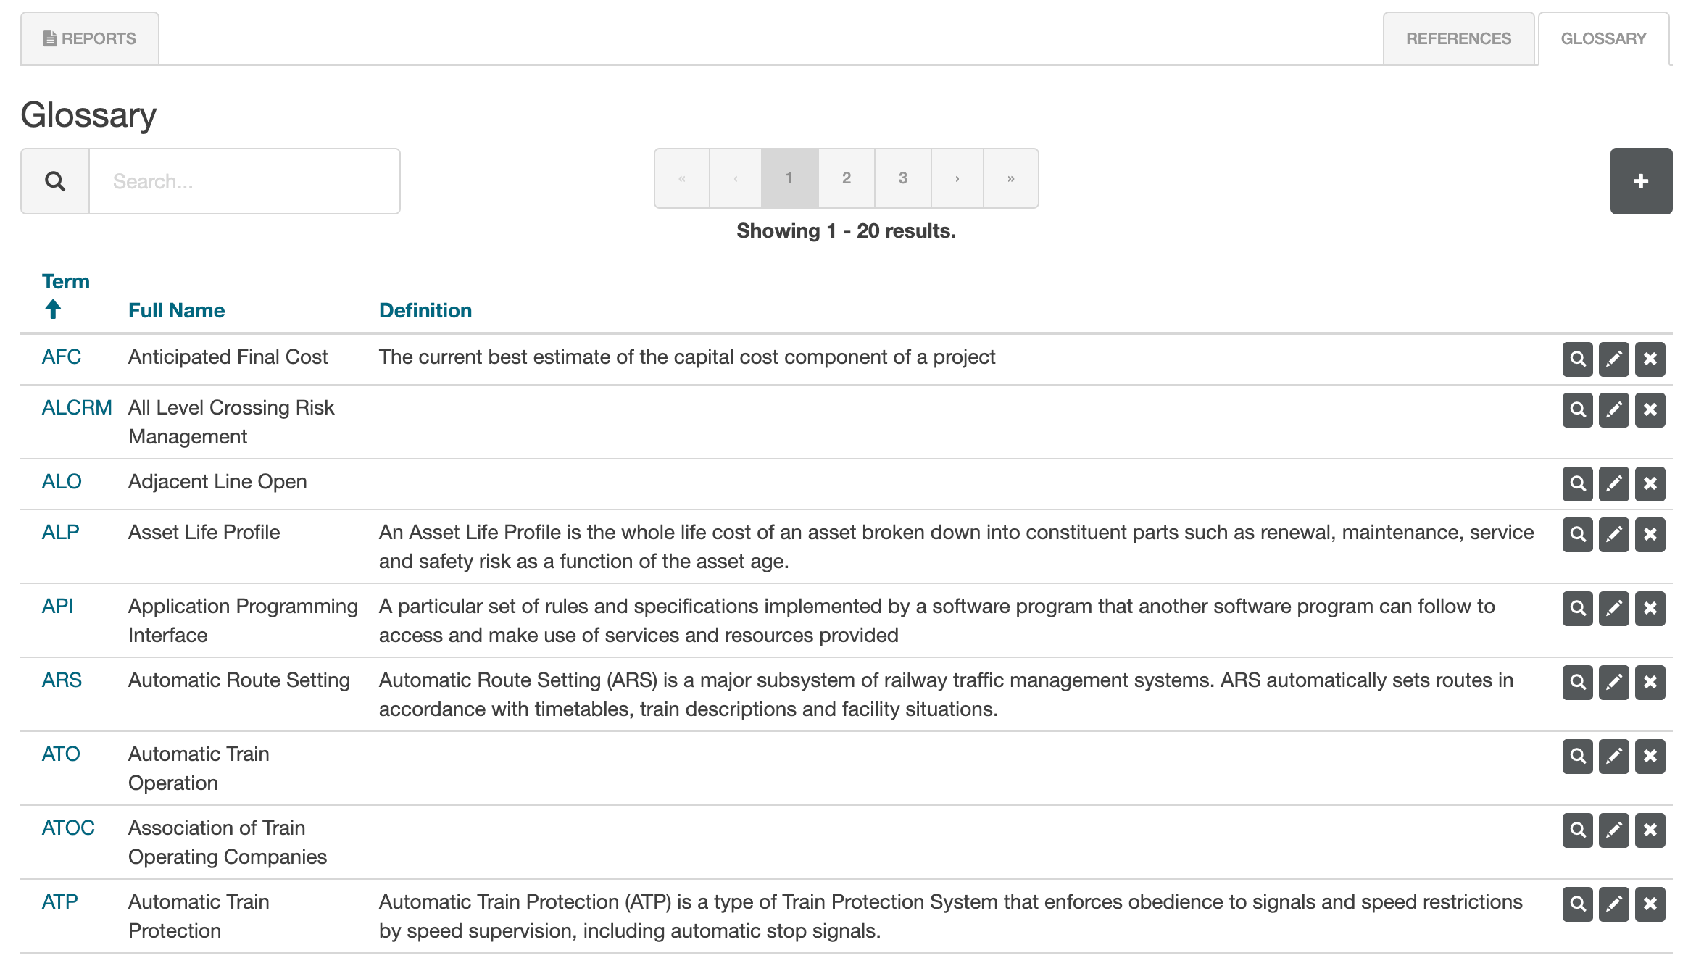1696x958 pixels.
Task: Open the ALP term link
Action: tap(60, 532)
